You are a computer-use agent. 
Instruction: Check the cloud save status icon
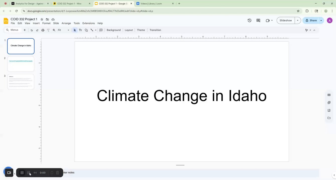[x=53, y=19]
